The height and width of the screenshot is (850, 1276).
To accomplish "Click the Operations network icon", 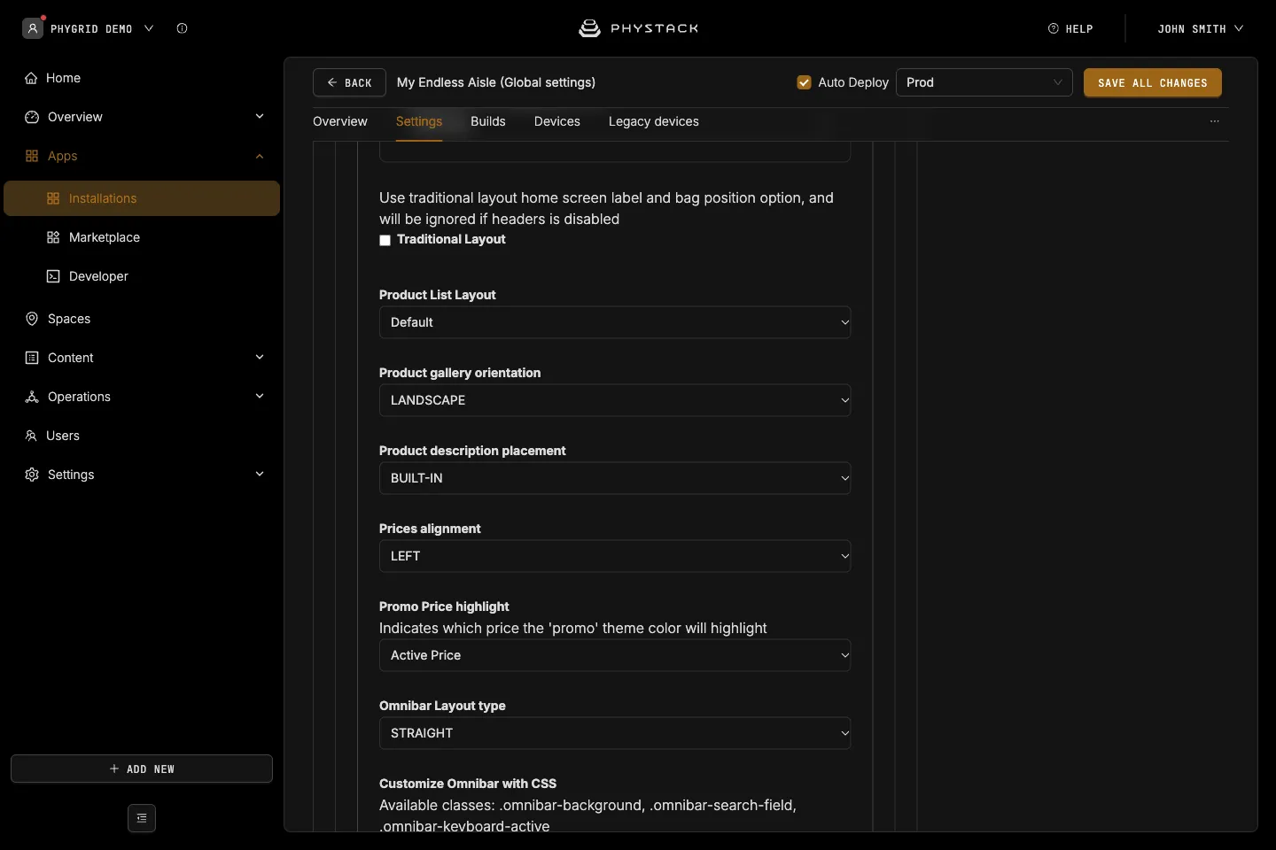I will [x=32, y=397].
